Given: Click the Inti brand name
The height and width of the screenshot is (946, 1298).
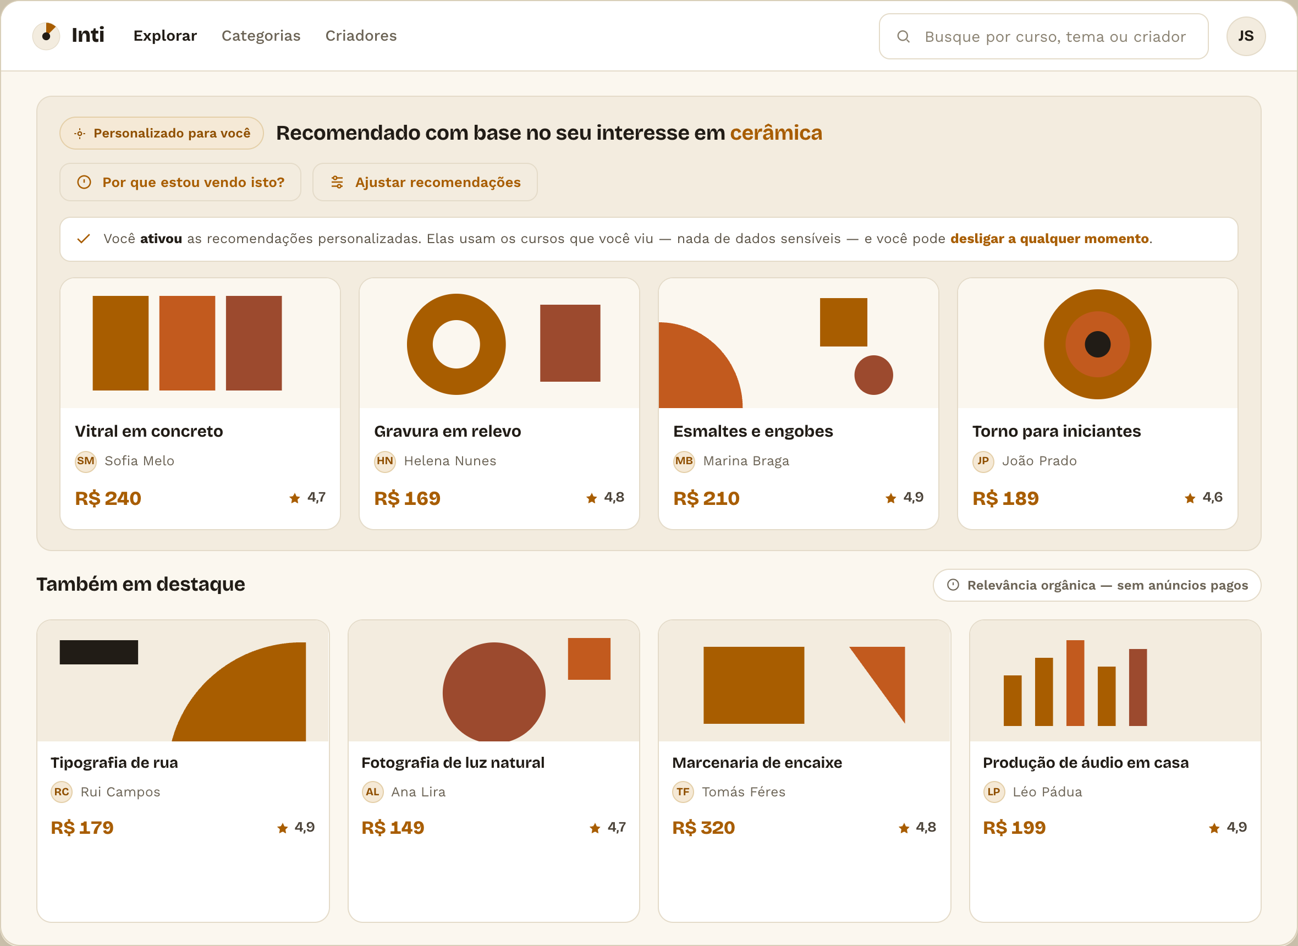Looking at the screenshot, I should (87, 36).
